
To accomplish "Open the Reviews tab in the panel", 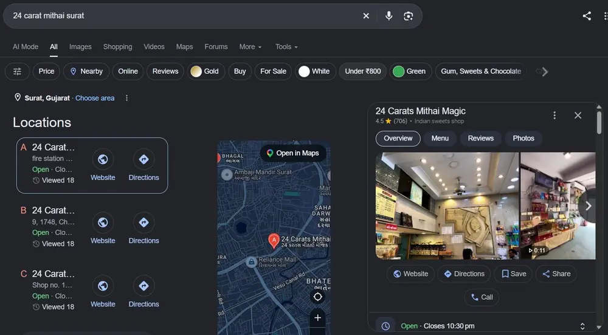I will pyautogui.click(x=481, y=139).
